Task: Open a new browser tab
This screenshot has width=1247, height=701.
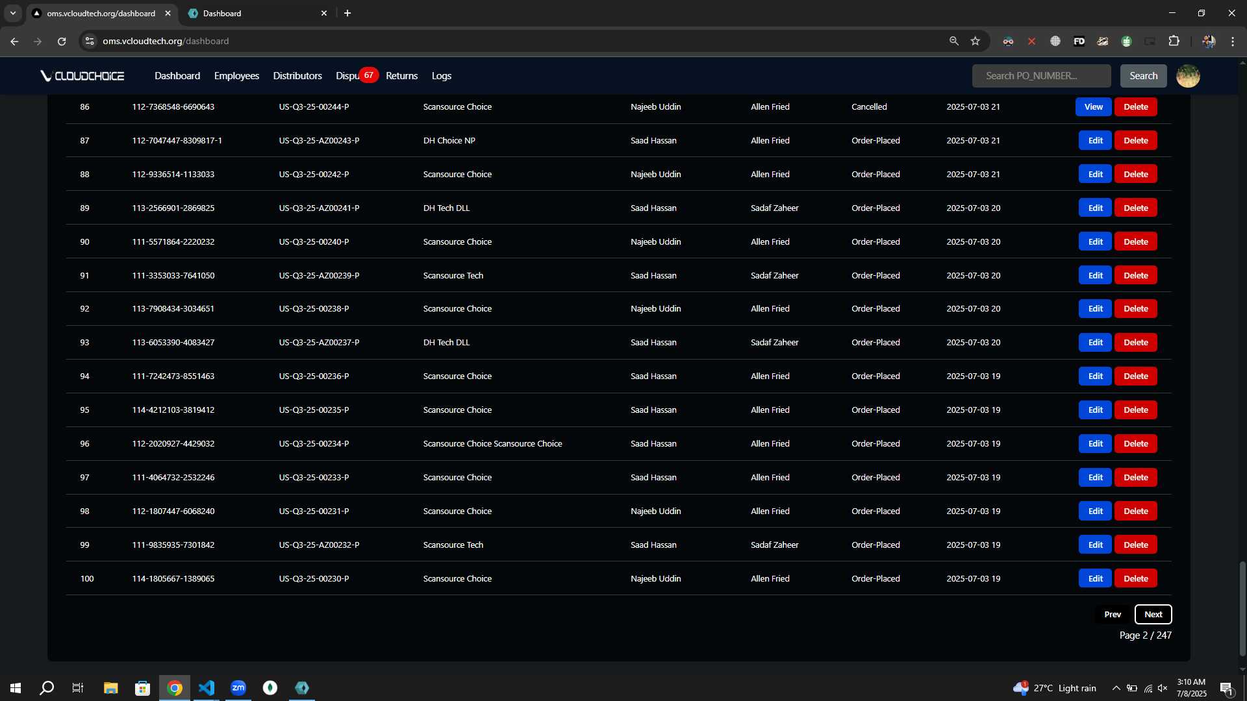Action: (x=347, y=13)
